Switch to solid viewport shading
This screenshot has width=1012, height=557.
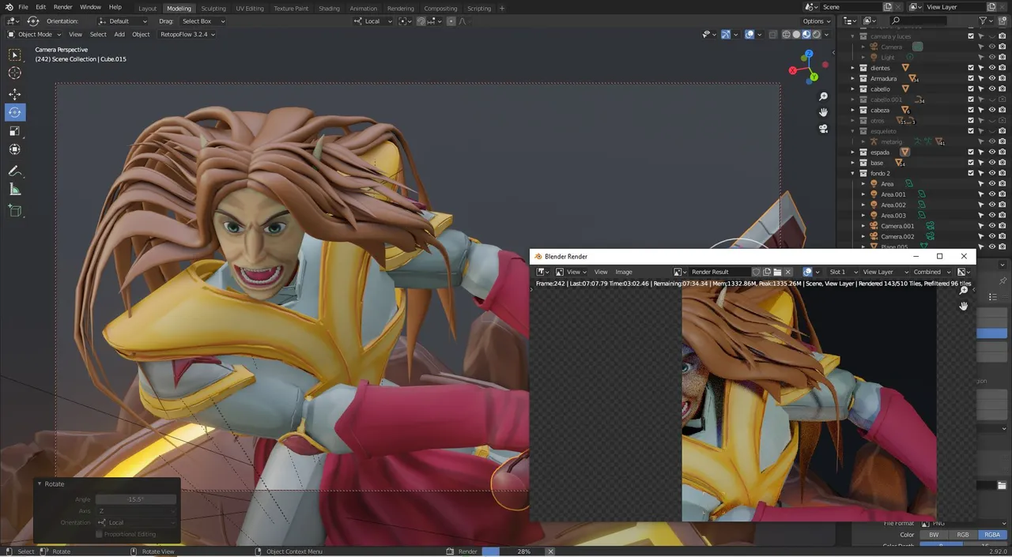[x=797, y=34]
